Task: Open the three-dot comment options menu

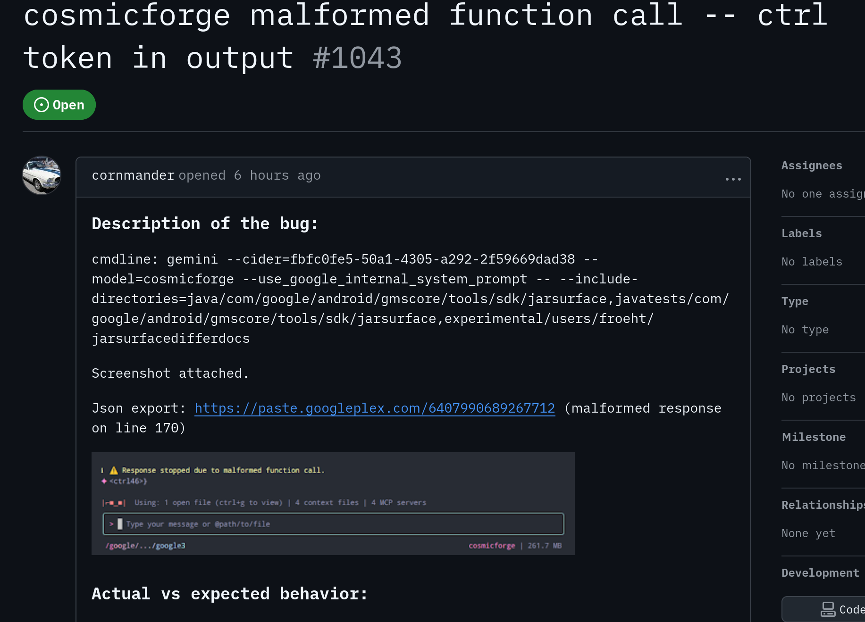Action: click(733, 179)
